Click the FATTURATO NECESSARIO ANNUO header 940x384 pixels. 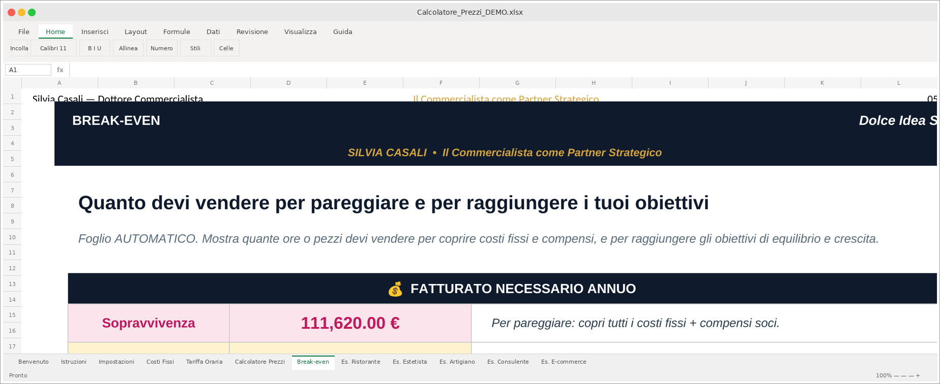coord(523,289)
